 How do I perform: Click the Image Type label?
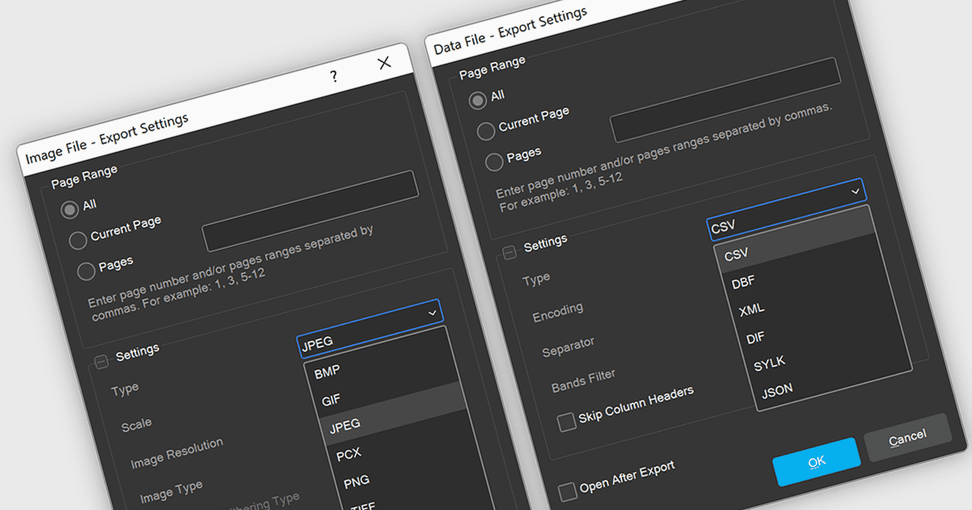coord(171,491)
